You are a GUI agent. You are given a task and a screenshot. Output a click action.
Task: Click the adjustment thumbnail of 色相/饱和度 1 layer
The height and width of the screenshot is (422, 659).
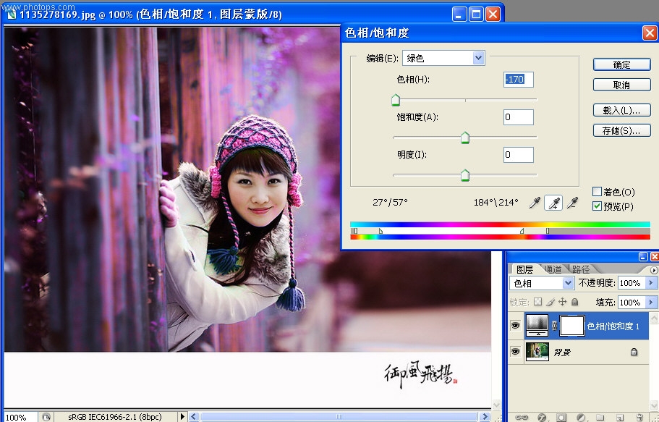point(537,326)
